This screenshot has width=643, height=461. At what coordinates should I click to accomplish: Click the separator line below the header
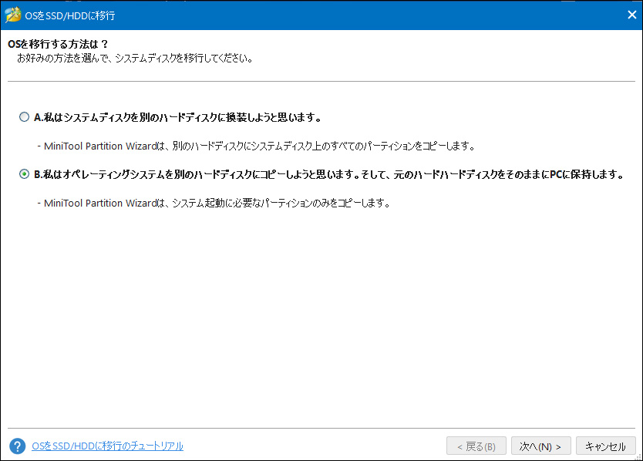(321, 81)
